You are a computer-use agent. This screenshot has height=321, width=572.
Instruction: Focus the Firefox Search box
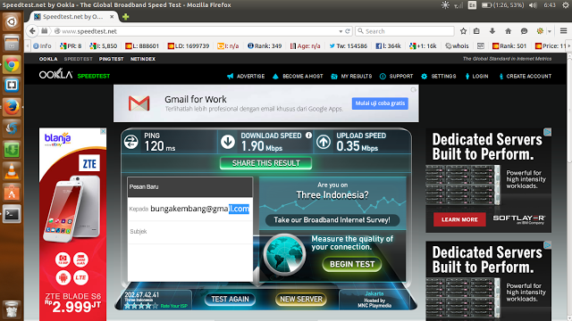coord(405,31)
